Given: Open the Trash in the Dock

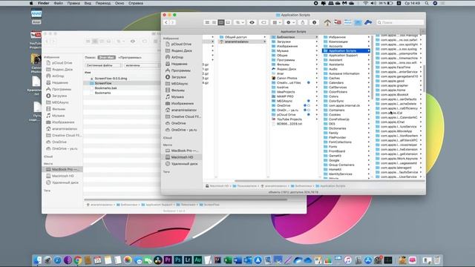Looking at the screenshot, I should click(437, 260).
